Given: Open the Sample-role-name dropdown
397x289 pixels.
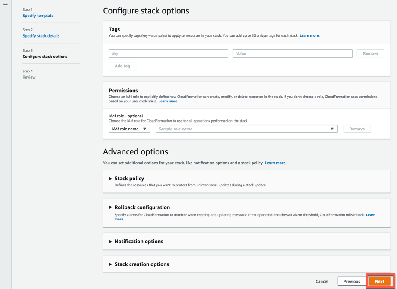Looking at the screenshot, I should point(246,129).
